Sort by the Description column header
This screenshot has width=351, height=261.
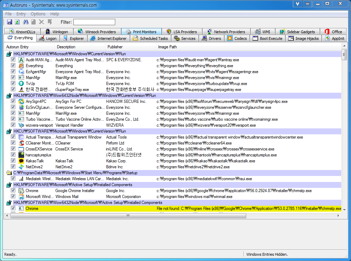(x=80, y=47)
